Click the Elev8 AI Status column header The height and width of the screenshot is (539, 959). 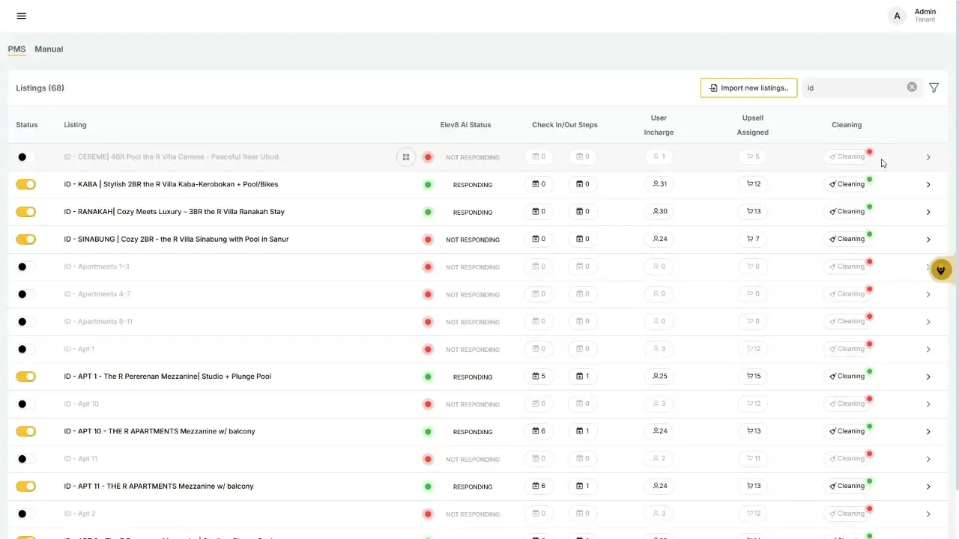point(465,125)
